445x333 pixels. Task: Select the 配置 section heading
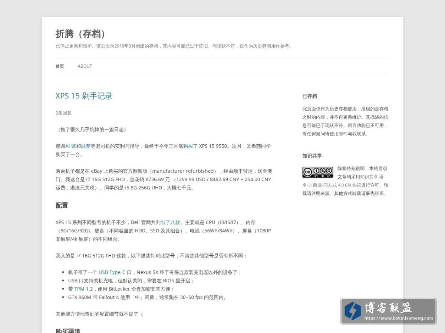(62, 205)
